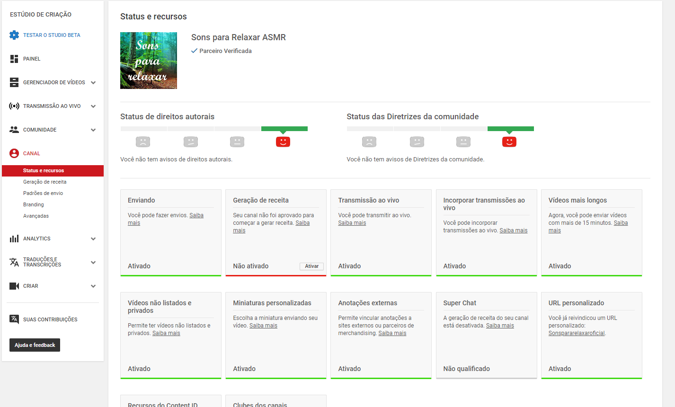Click Saiba mais in Incorporar transmissões card
The height and width of the screenshot is (407, 675).
(513, 230)
